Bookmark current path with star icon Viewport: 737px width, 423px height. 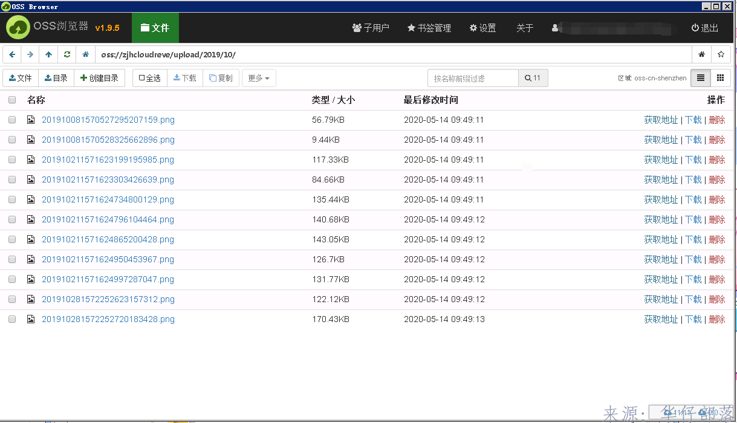click(x=721, y=54)
